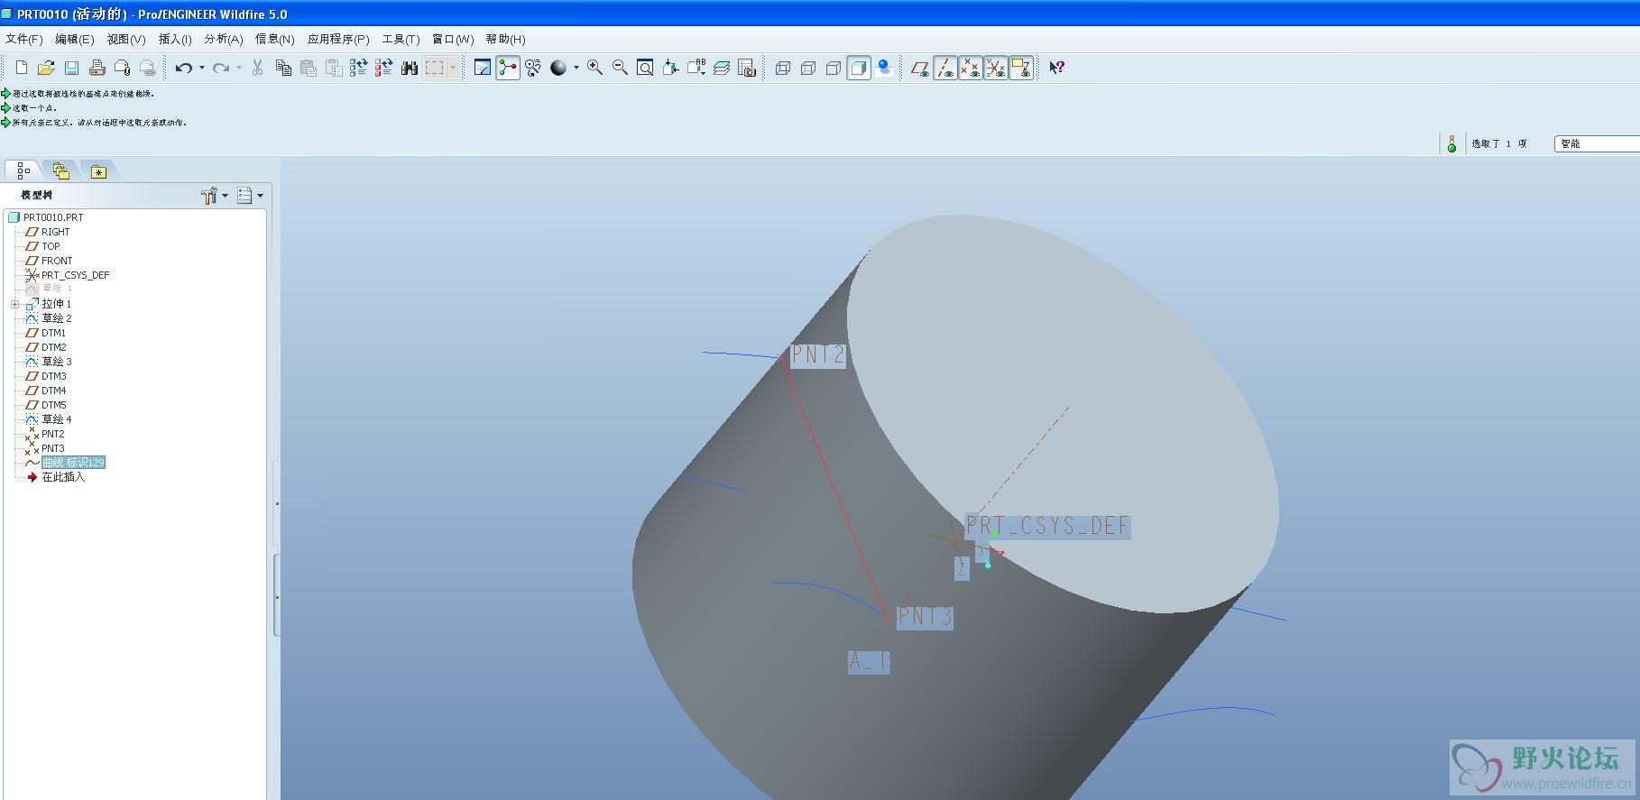
Task: Open the 视图(V) menu
Action: click(126, 39)
